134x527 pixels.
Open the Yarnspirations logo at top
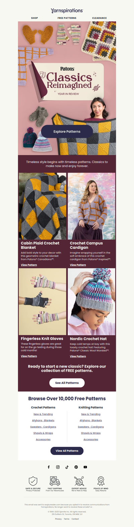pyautogui.click(x=67, y=11)
